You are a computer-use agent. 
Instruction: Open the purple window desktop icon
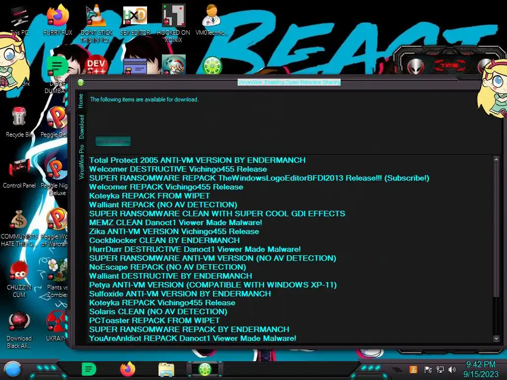coord(135,67)
